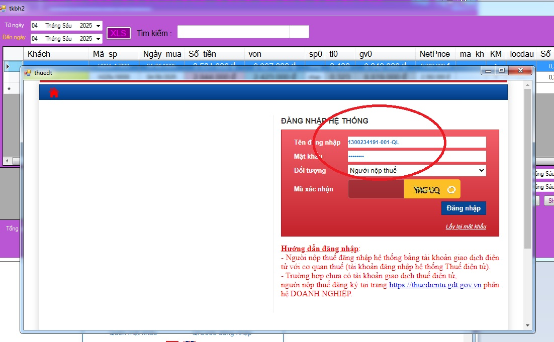Screen dimensions: 554x342
Task: Expand the Đối tượng dropdown
Action: click(482, 171)
